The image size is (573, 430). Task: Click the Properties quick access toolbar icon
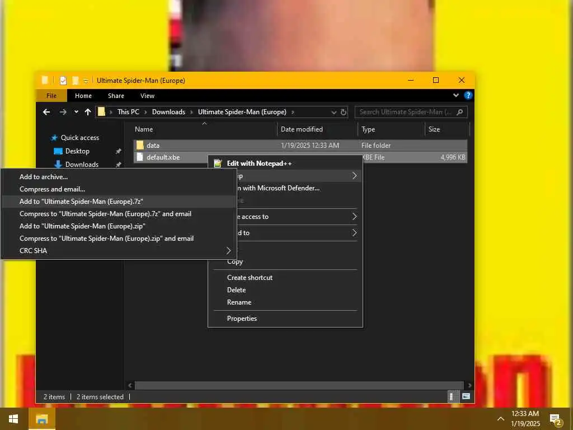(x=63, y=81)
